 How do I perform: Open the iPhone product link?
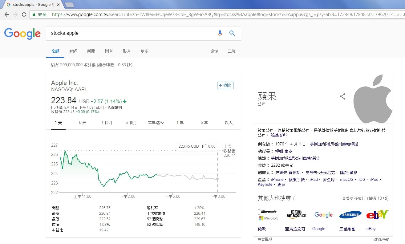(277, 179)
